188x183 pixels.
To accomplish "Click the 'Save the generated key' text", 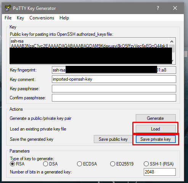I will [32, 139].
